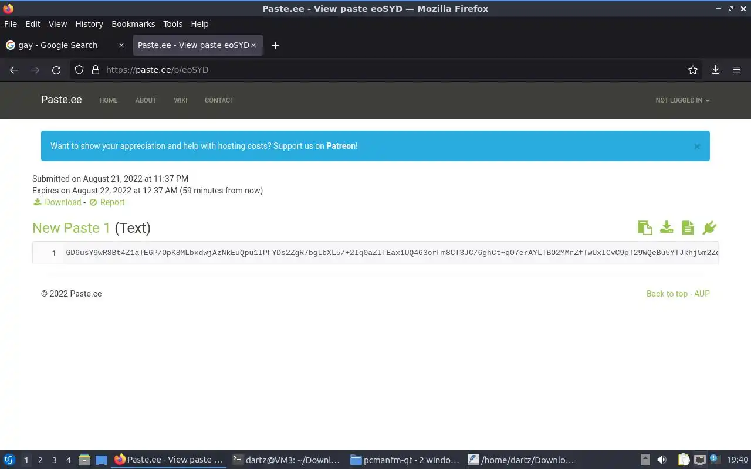Open the file manager launcher in the taskbar
This screenshot has height=469, width=751.
(84, 460)
